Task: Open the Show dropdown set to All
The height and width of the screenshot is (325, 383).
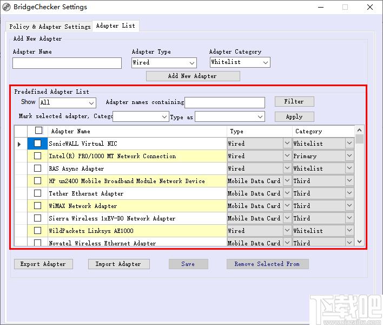Action: 68,103
